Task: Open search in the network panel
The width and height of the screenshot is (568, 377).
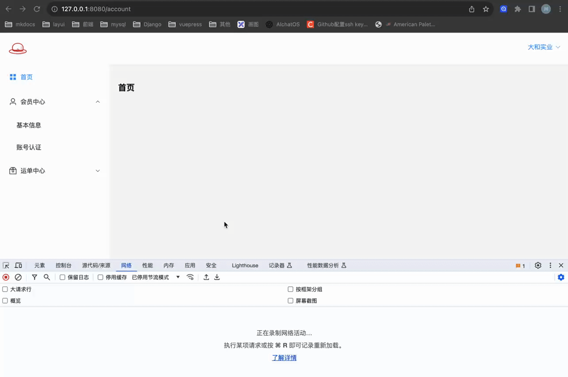Action: point(47,277)
